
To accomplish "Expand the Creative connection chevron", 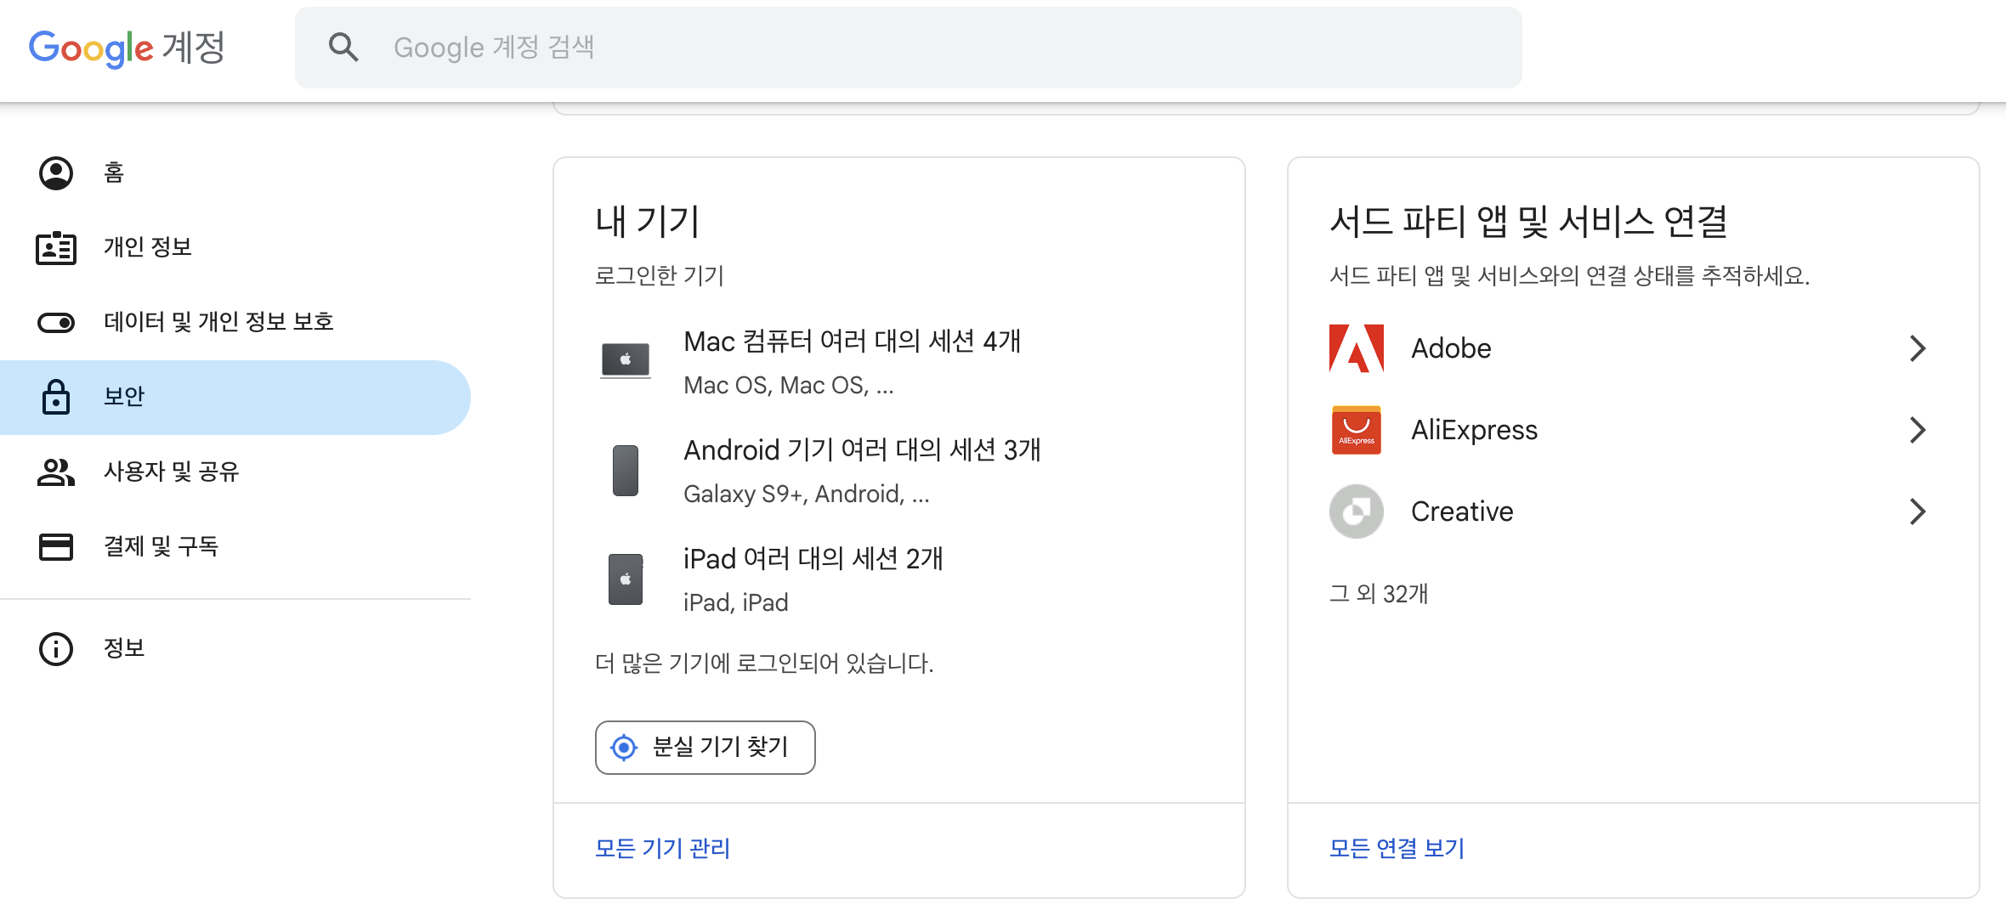I will tap(1917, 511).
